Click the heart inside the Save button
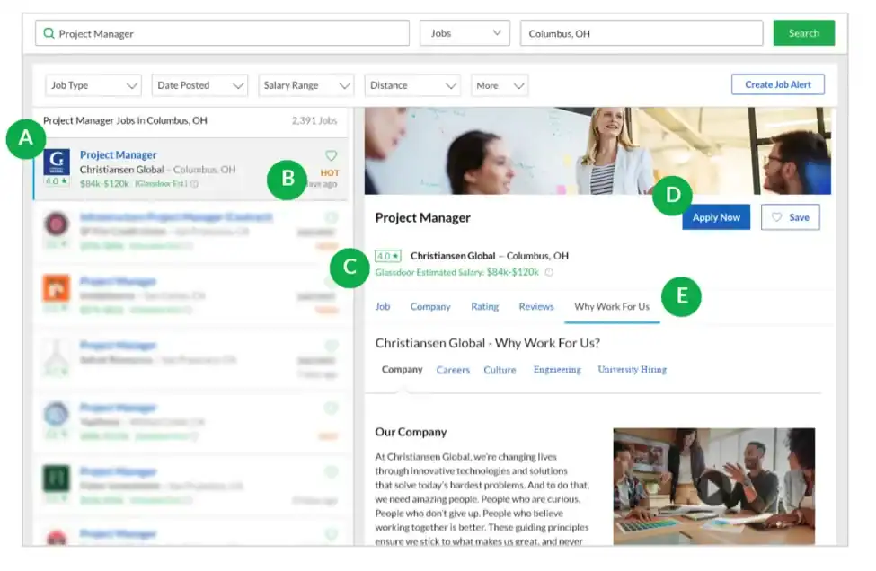The height and width of the screenshot is (571, 876). [x=777, y=216]
